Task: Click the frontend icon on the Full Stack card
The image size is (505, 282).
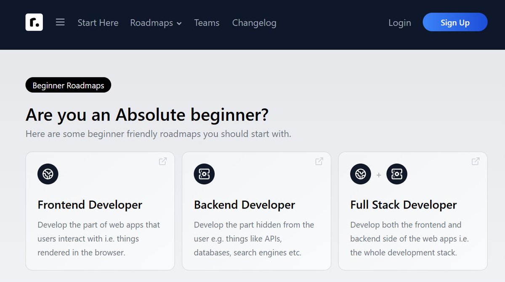Action: (360, 174)
